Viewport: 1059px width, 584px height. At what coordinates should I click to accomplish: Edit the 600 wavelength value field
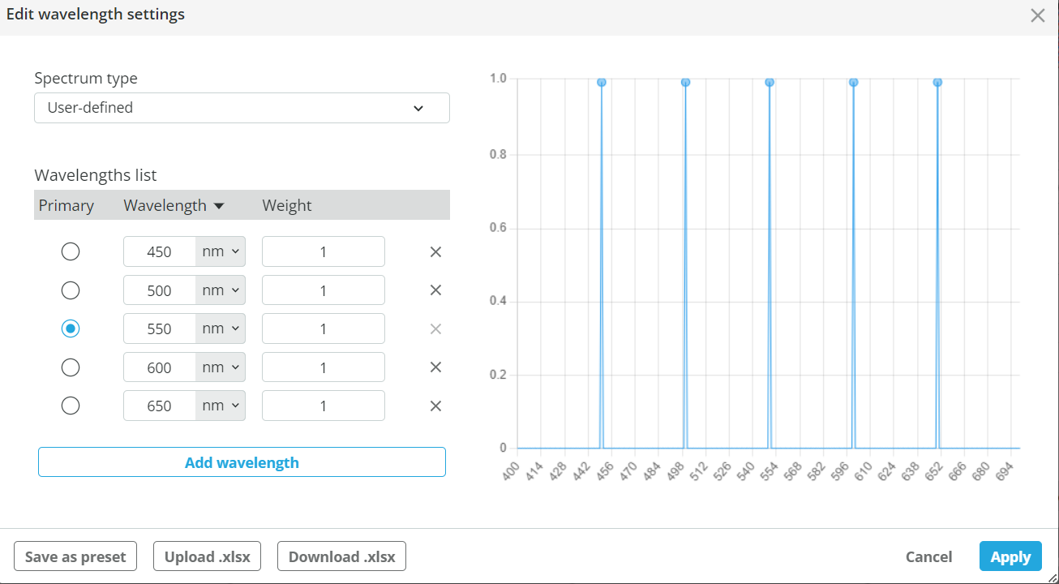click(160, 367)
